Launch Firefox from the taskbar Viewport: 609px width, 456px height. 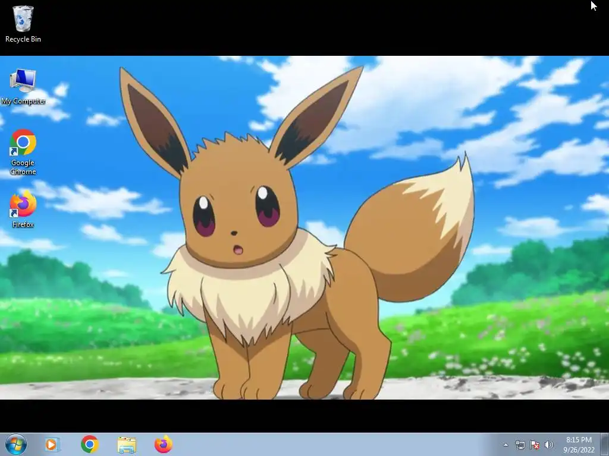(164, 444)
